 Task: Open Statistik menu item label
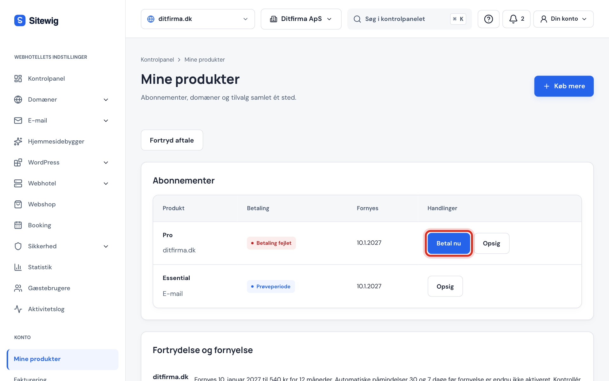click(x=40, y=267)
